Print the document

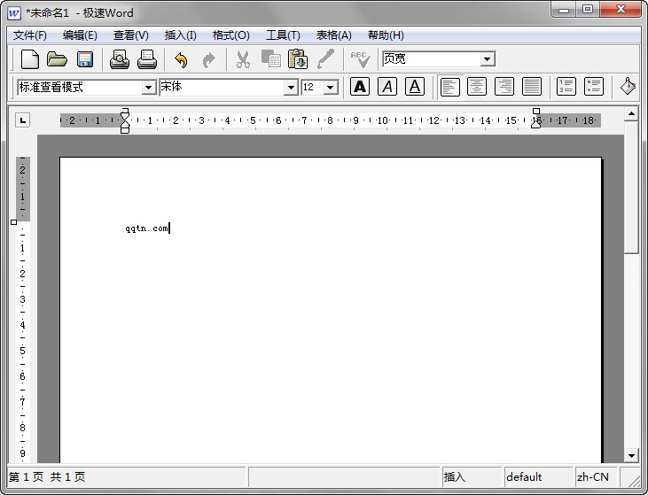click(x=147, y=59)
